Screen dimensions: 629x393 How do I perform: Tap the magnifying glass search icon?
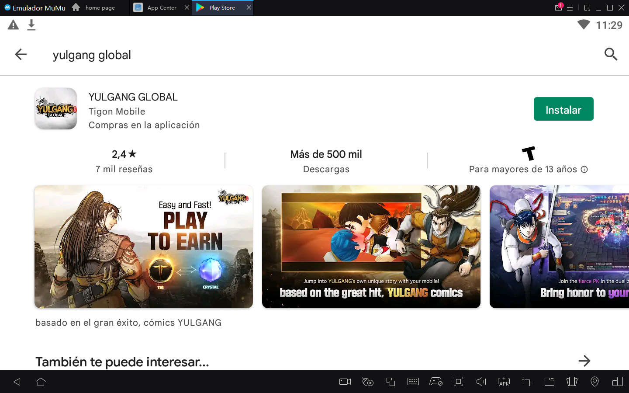pyautogui.click(x=610, y=54)
